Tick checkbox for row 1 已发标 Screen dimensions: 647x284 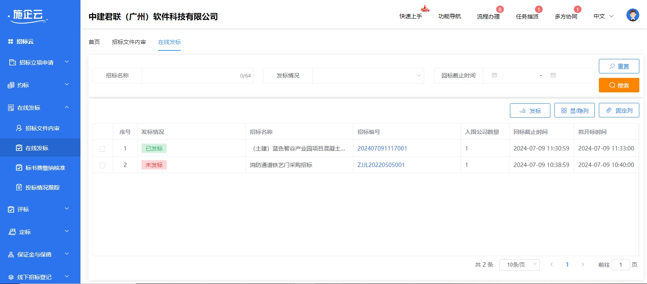102,149
